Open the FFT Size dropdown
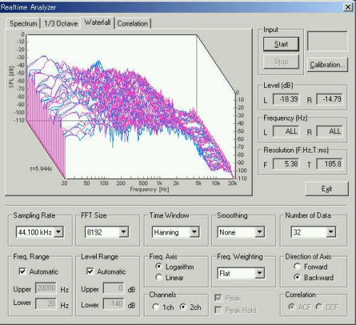This screenshot has height=325, width=356. click(x=124, y=232)
